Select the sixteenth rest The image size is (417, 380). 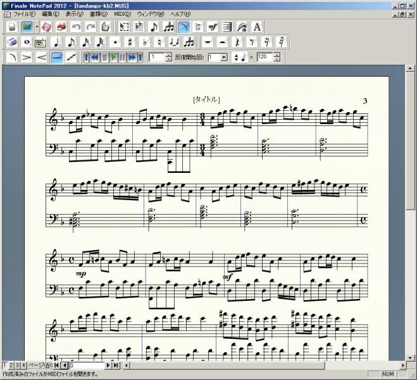tap(266, 42)
